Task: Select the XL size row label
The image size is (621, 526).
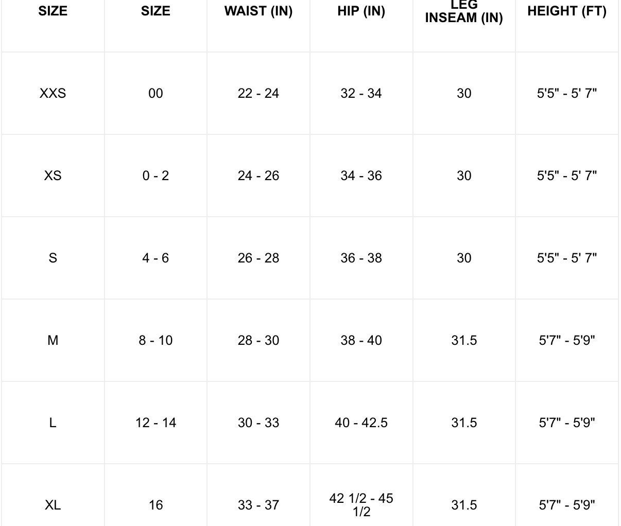Action: click(x=53, y=505)
